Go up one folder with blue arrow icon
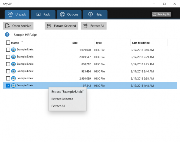Viewport: 180px width, 142px height. tap(7, 34)
